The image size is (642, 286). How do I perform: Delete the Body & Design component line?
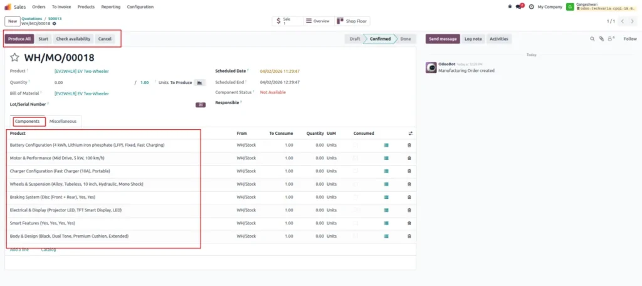point(409,236)
